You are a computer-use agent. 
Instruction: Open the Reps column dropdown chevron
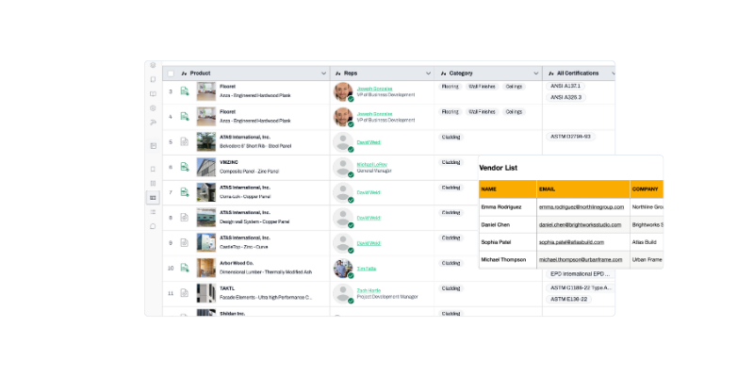[428, 74]
